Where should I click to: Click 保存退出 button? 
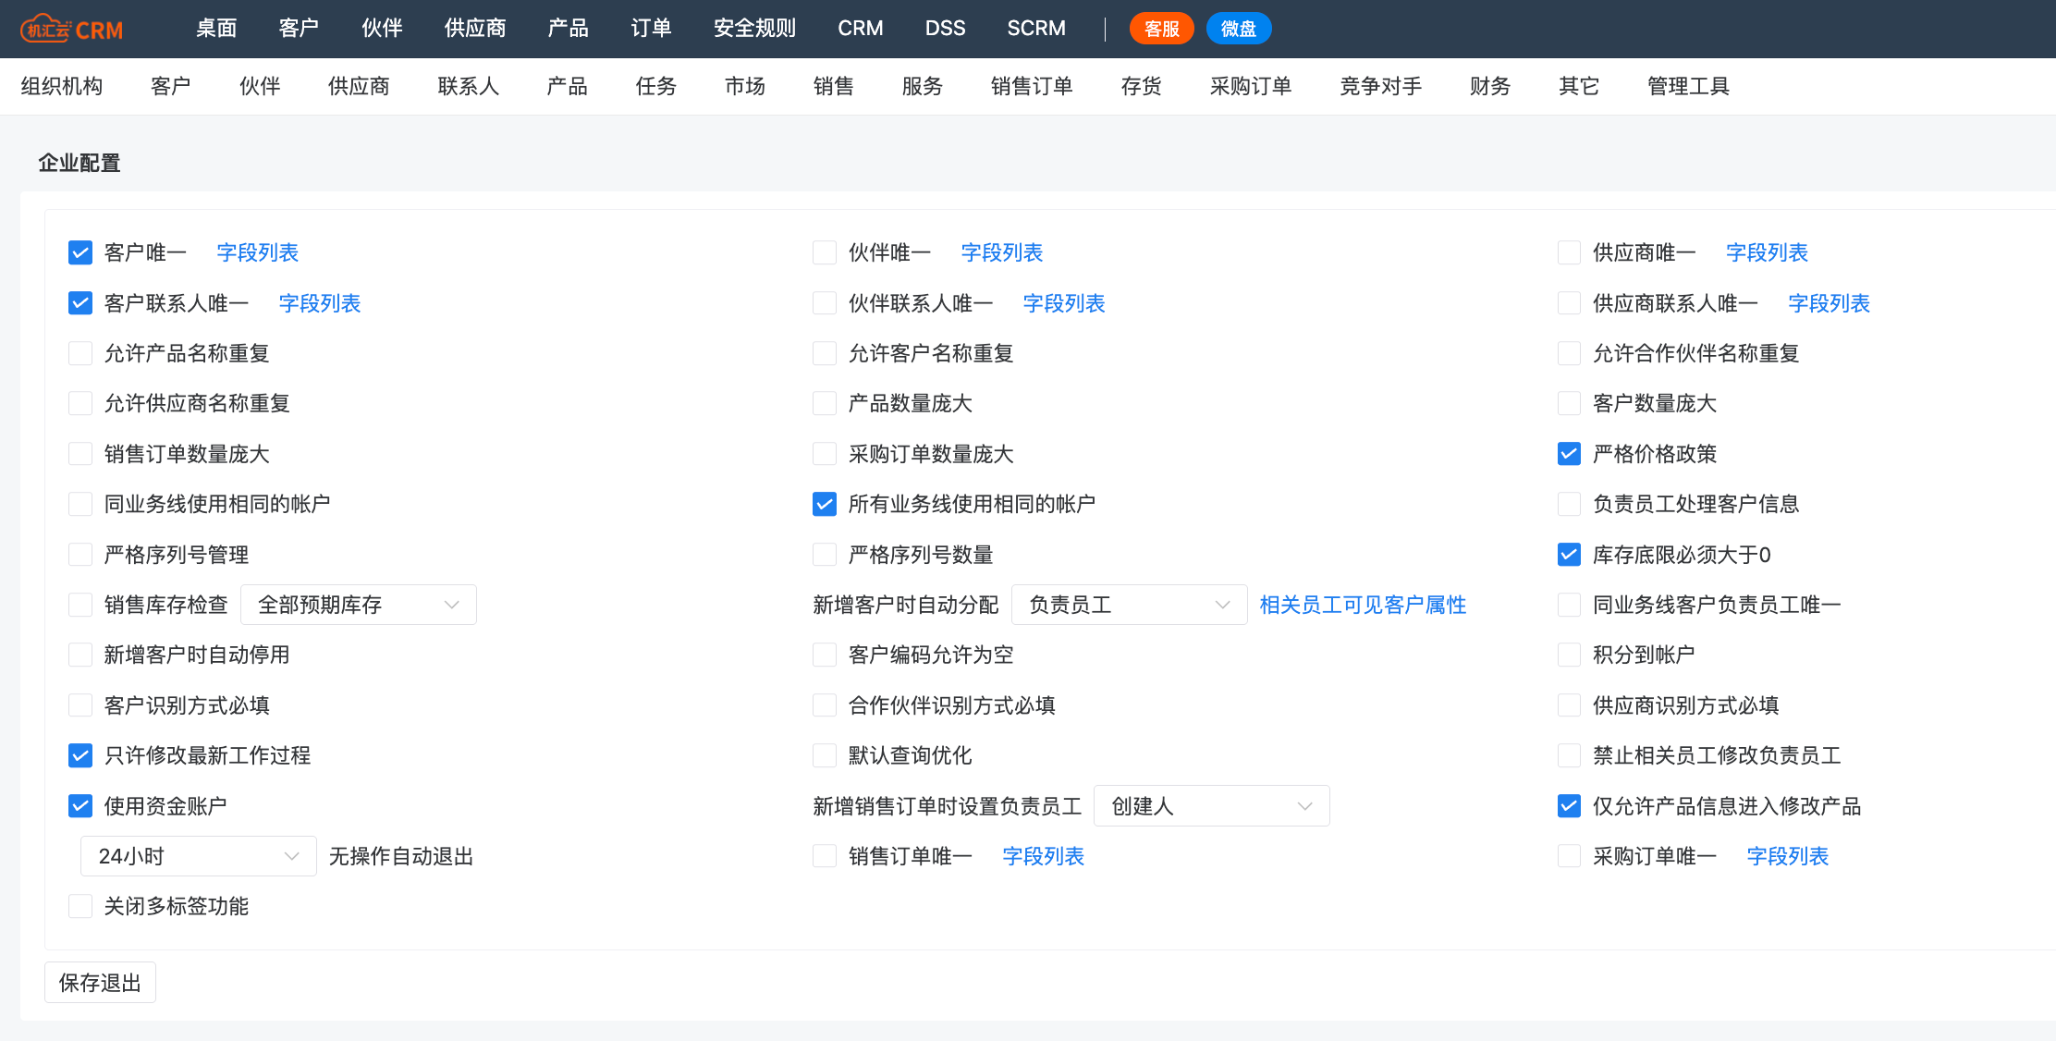pos(100,982)
